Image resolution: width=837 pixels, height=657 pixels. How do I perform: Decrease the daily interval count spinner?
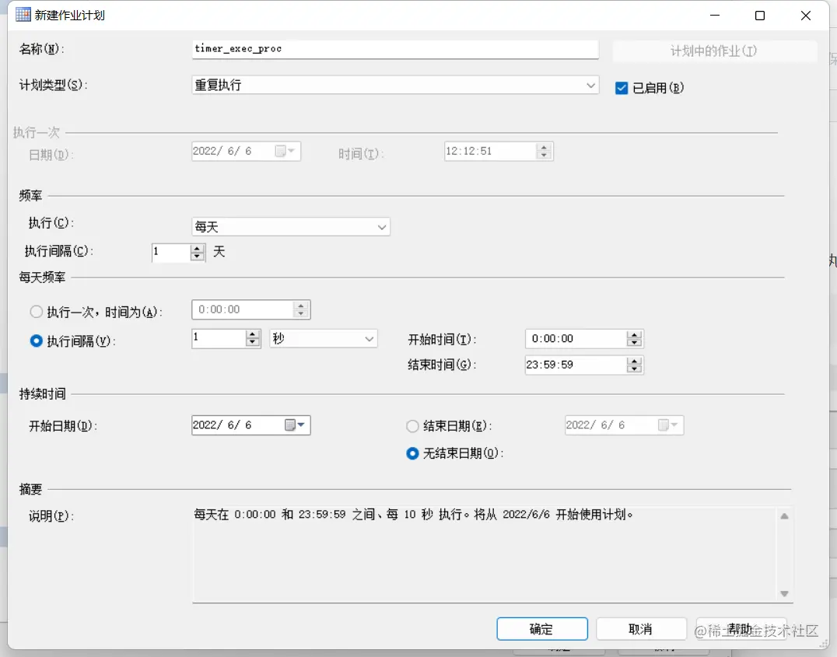(x=253, y=343)
